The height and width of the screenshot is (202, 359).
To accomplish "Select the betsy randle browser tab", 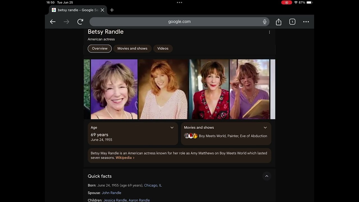I will coord(78,10).
